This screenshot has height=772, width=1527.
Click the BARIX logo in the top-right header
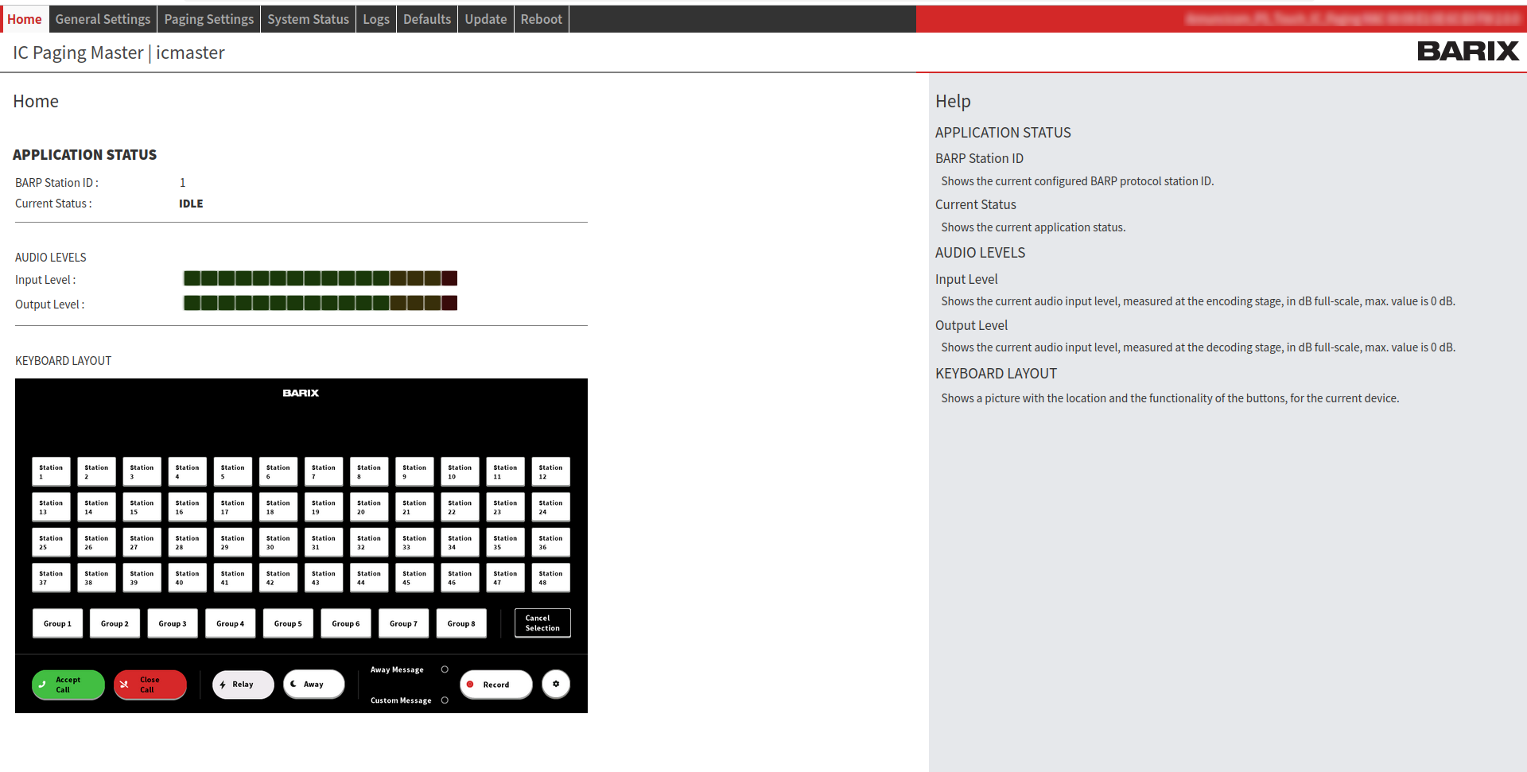[1467, 52]
